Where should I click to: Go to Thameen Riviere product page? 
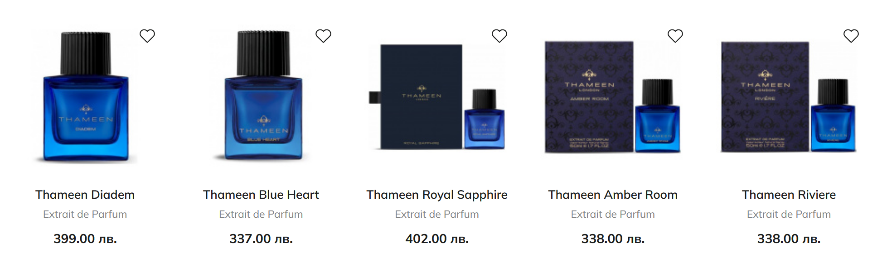click(x=789, y=195)
